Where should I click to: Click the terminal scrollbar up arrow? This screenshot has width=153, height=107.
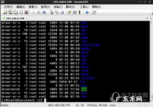(x=151, y=22)
